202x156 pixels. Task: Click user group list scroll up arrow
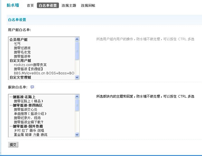(77, 39)
